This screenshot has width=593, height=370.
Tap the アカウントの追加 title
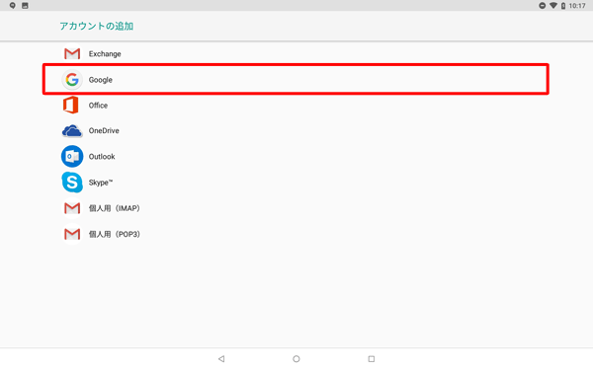click(97, 26)
